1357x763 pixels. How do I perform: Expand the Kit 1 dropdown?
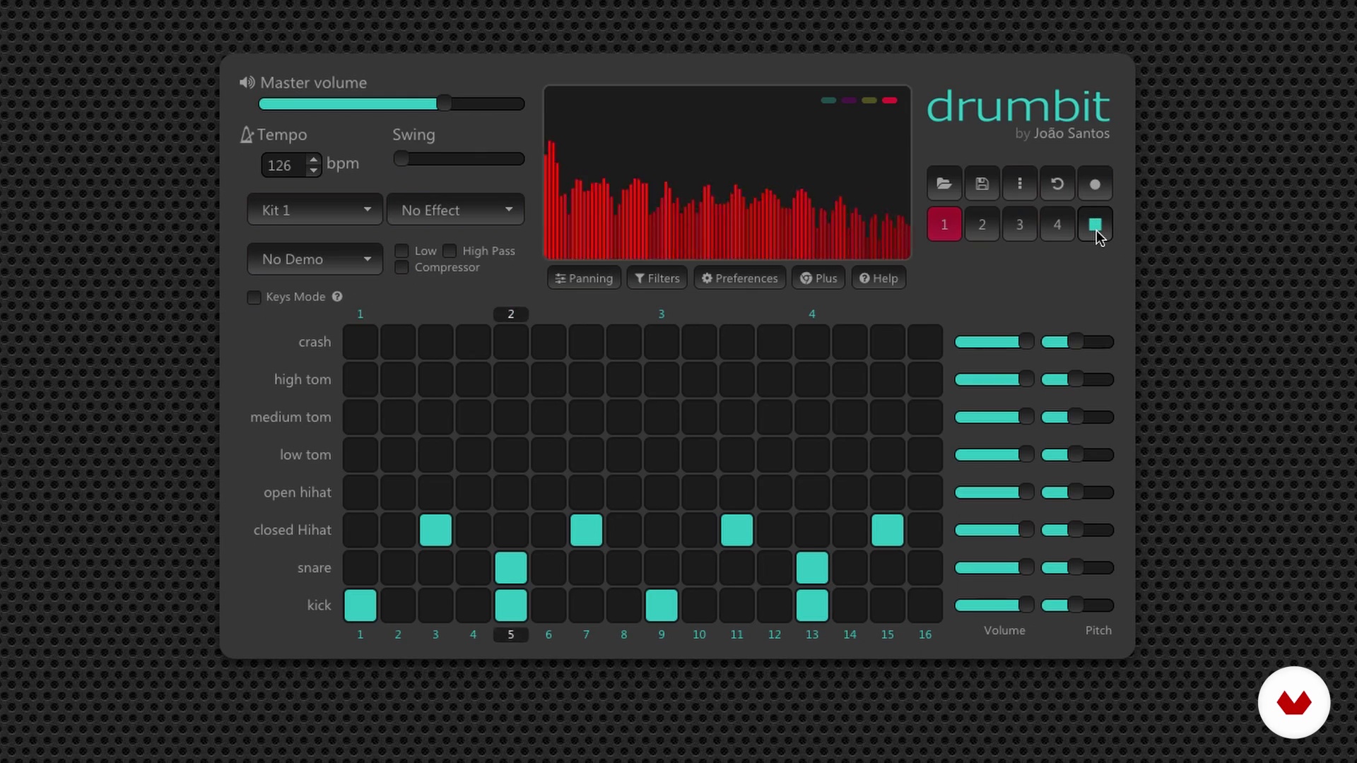[x=315, y=210]
